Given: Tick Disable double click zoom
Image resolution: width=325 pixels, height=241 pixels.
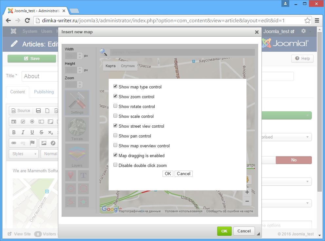Looking at the screenshot, I should [115, 165].
